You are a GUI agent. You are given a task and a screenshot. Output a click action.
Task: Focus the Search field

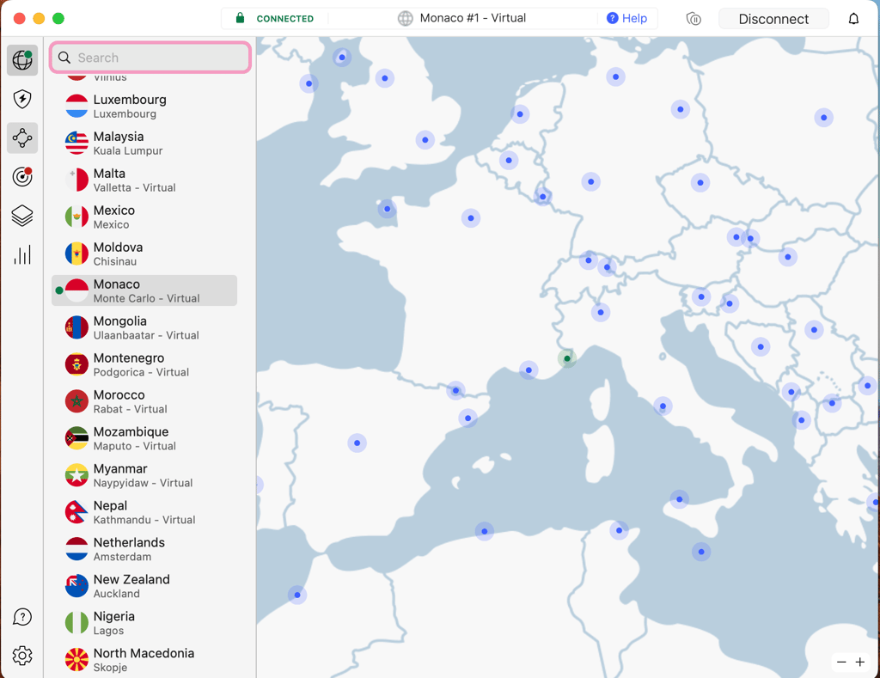150,58
